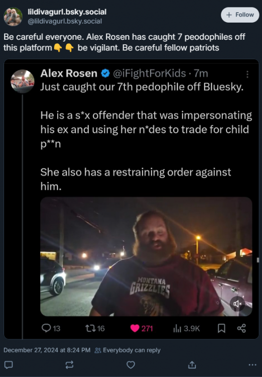Click the embedded video of bearded man
Viewport: 262px width, 377px height.
pos(146,256)
